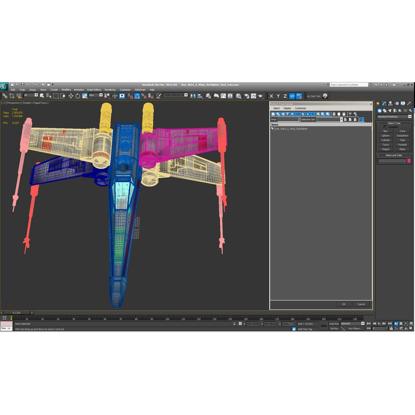This screenshot has height=415, width=415.
Task: Open the quick access toolbar customize arrow
Action: (x=53, y=85)
